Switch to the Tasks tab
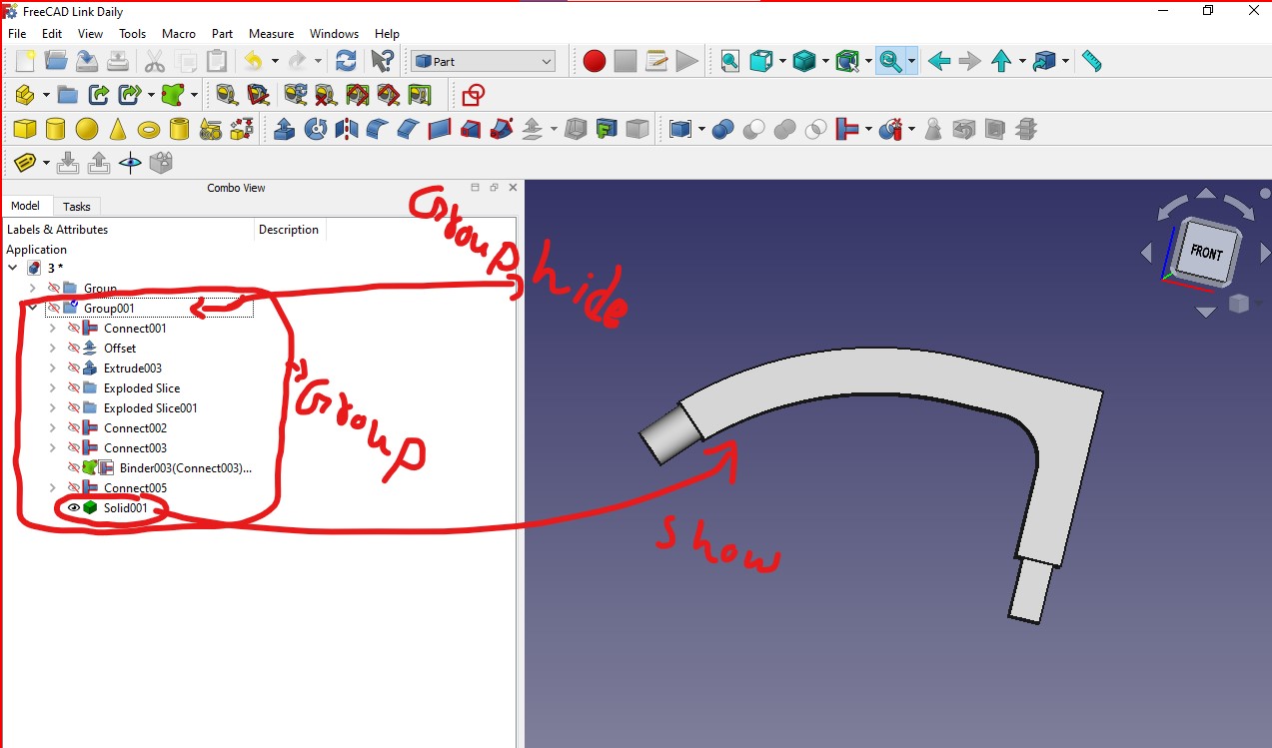 pyautogui.click(x=77, y=206)
